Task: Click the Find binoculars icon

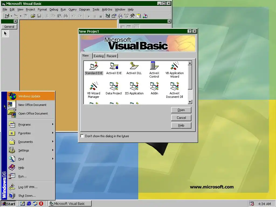Action: [x=66, y=16]
